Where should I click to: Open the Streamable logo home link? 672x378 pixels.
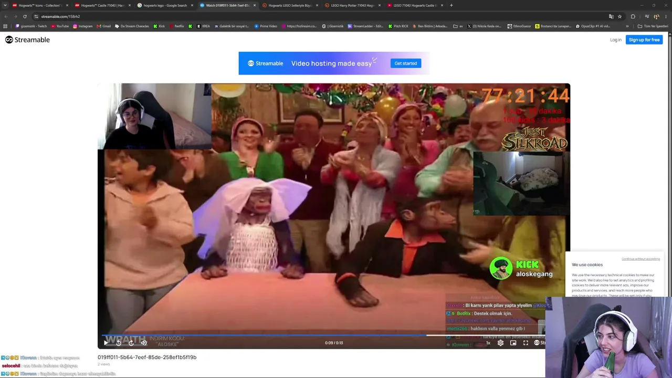(x=27, y=40)
